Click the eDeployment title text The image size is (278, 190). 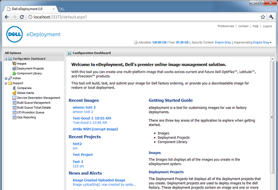[43, 35]
